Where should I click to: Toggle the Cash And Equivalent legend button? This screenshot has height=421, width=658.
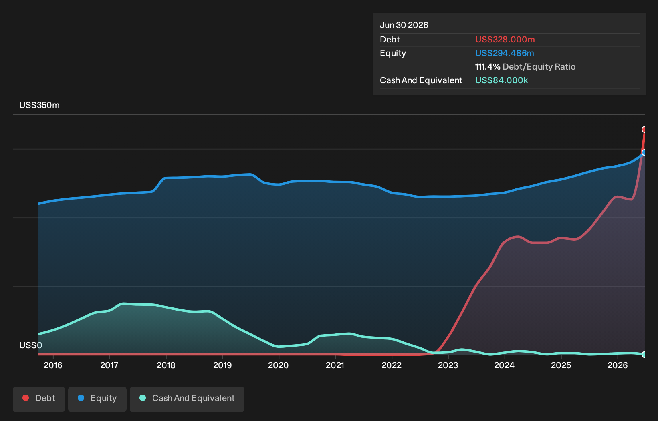tap(187, 399)
